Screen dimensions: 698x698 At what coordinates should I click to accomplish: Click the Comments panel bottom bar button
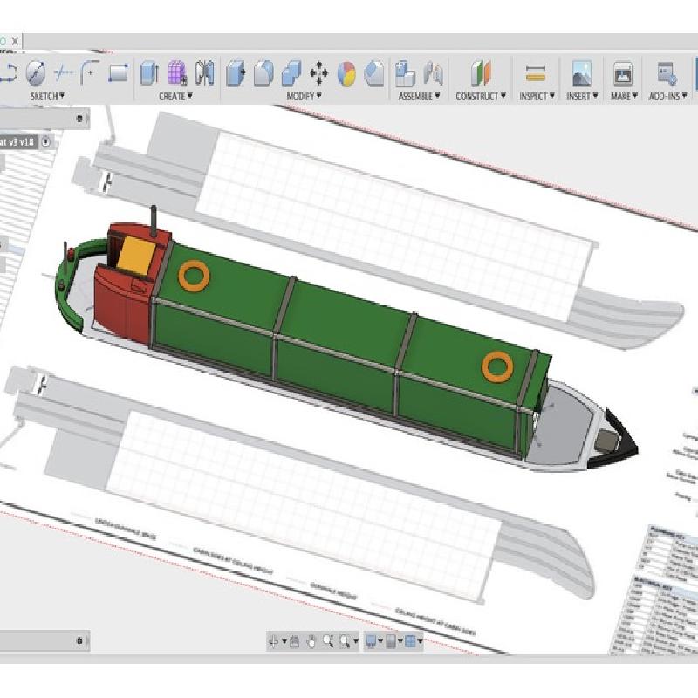click(79, 640)
